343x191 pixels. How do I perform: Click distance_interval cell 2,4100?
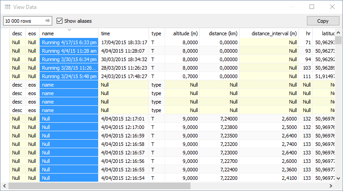point(269,178)
